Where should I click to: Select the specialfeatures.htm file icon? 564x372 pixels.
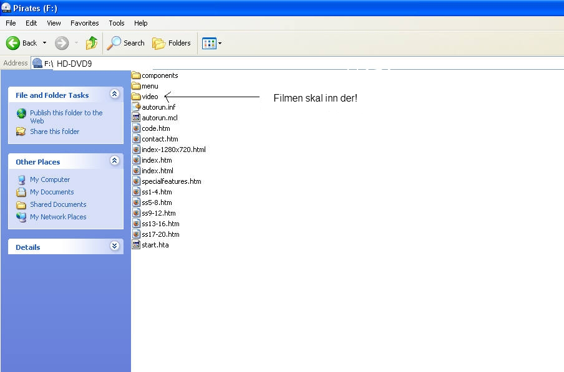[136, 181]
